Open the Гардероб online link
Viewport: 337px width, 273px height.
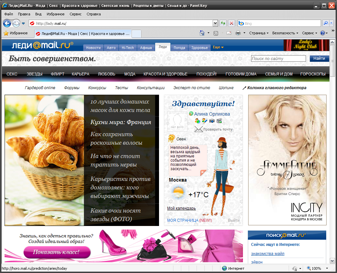pos(40,88)
